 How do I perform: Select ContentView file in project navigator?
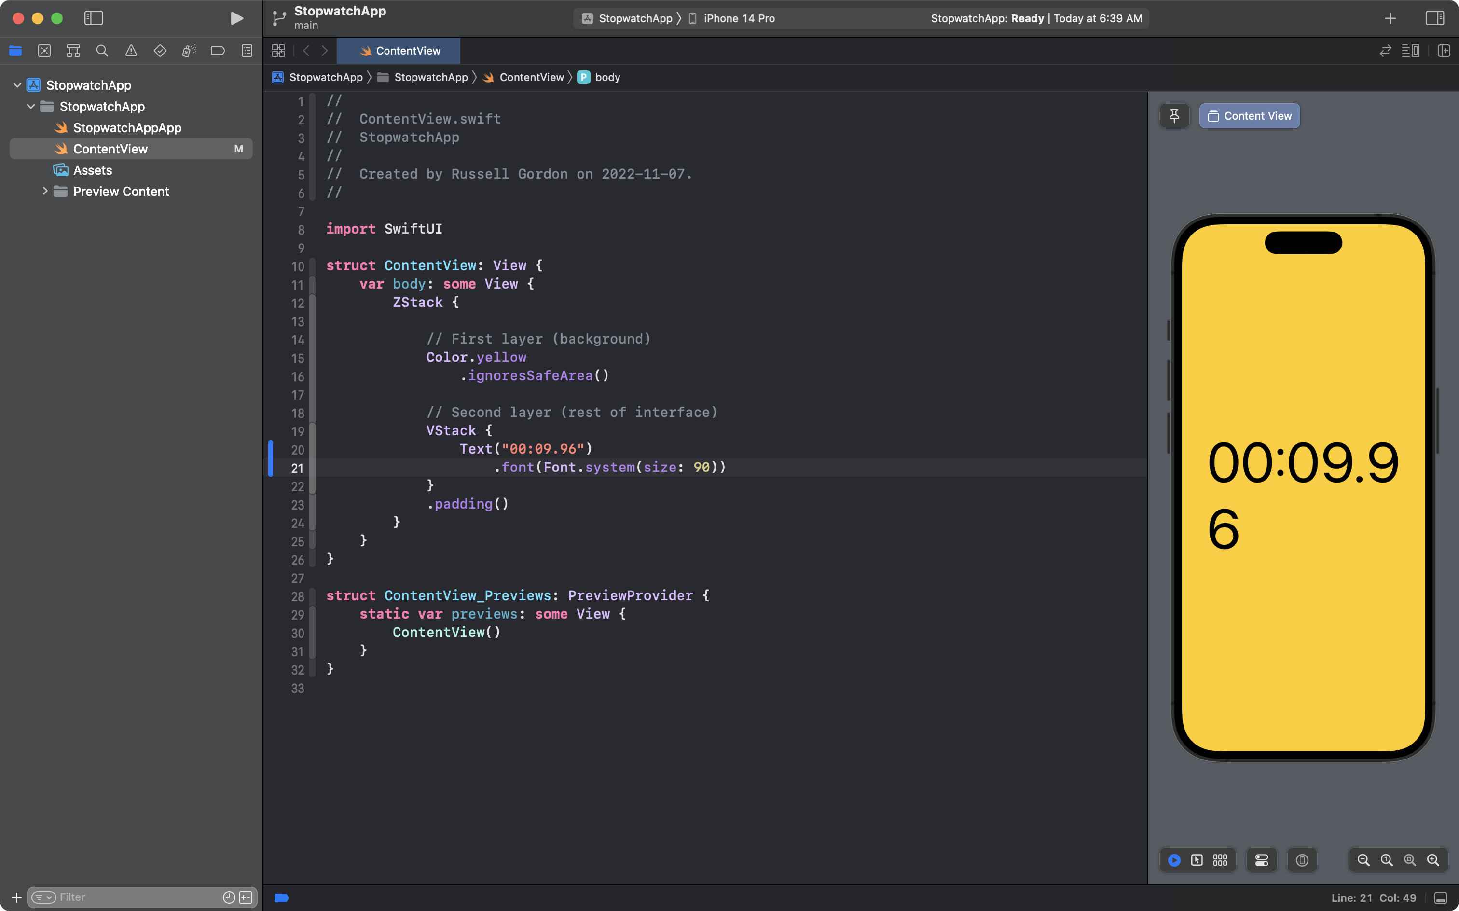tap(110, 148)
